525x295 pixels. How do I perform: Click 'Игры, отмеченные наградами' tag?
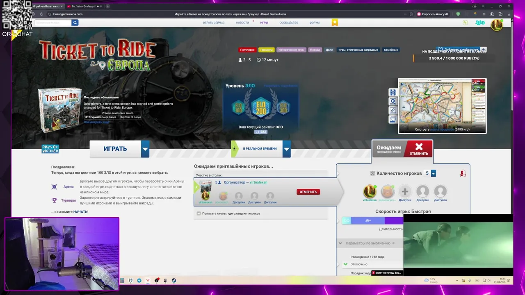coord(358,50)
